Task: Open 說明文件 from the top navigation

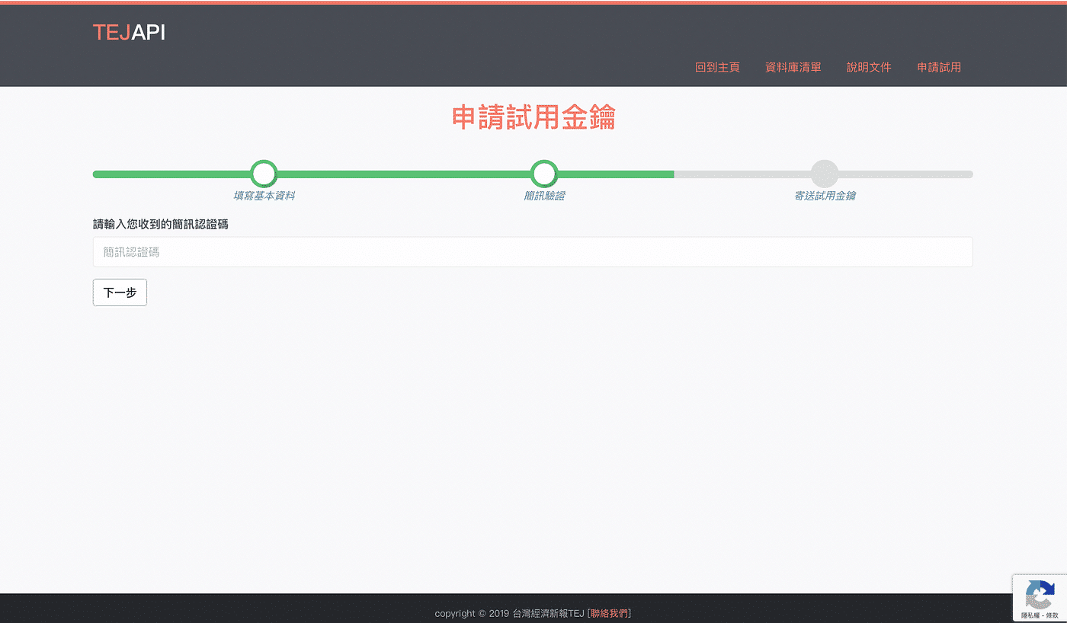Action: pos(869,67)
